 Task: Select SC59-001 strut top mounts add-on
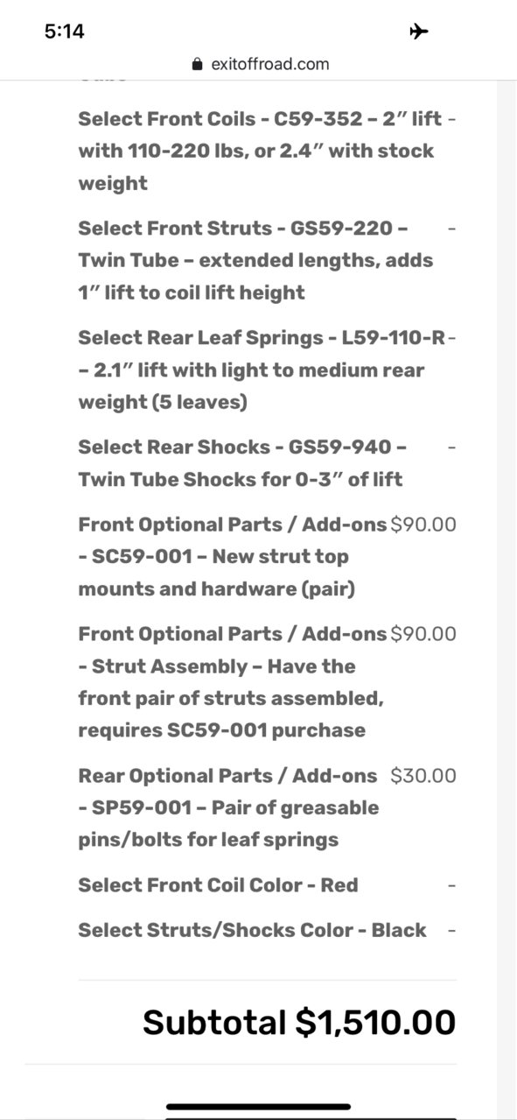click(232, 556)
